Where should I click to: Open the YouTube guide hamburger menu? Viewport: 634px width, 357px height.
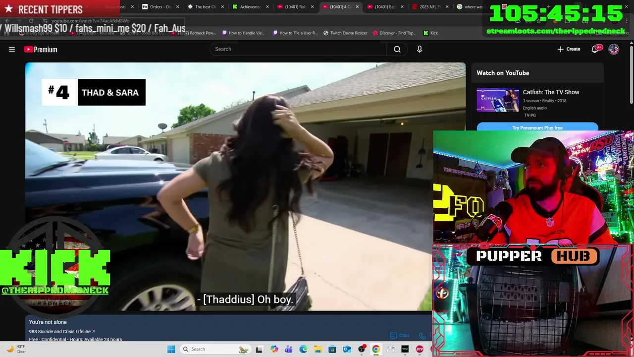click(x=12, y=49)
